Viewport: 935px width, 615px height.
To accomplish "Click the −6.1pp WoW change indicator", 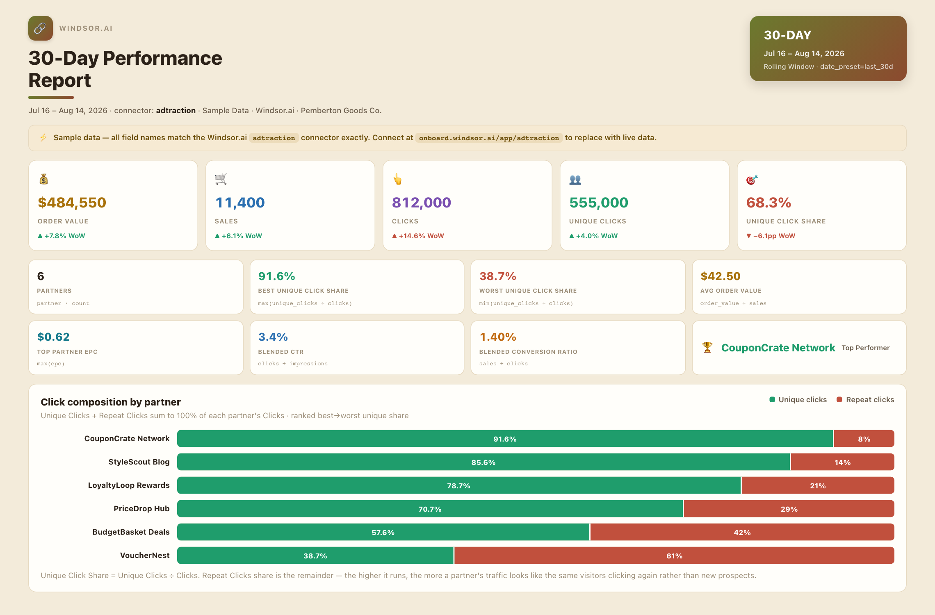I will pyautogui.click(x=771, y=236).
